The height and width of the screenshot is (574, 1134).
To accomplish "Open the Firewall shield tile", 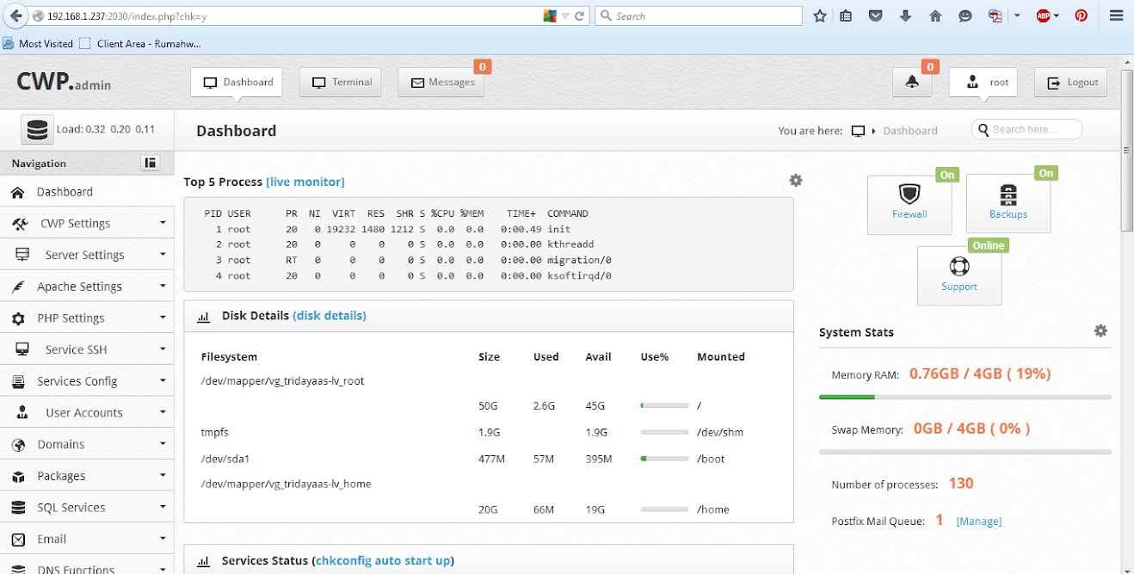I will [x=909, y=204].
